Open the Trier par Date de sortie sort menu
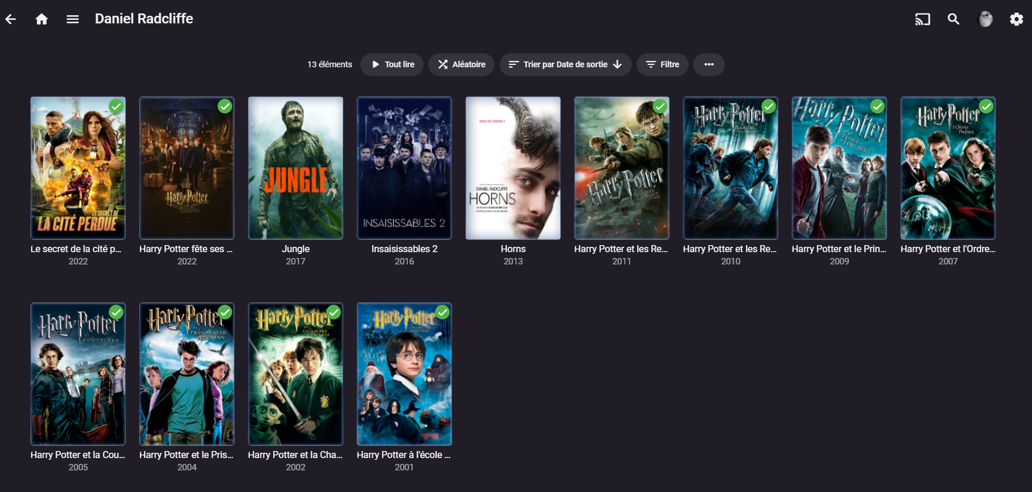 pyautogui.click(x=566, y=64)
